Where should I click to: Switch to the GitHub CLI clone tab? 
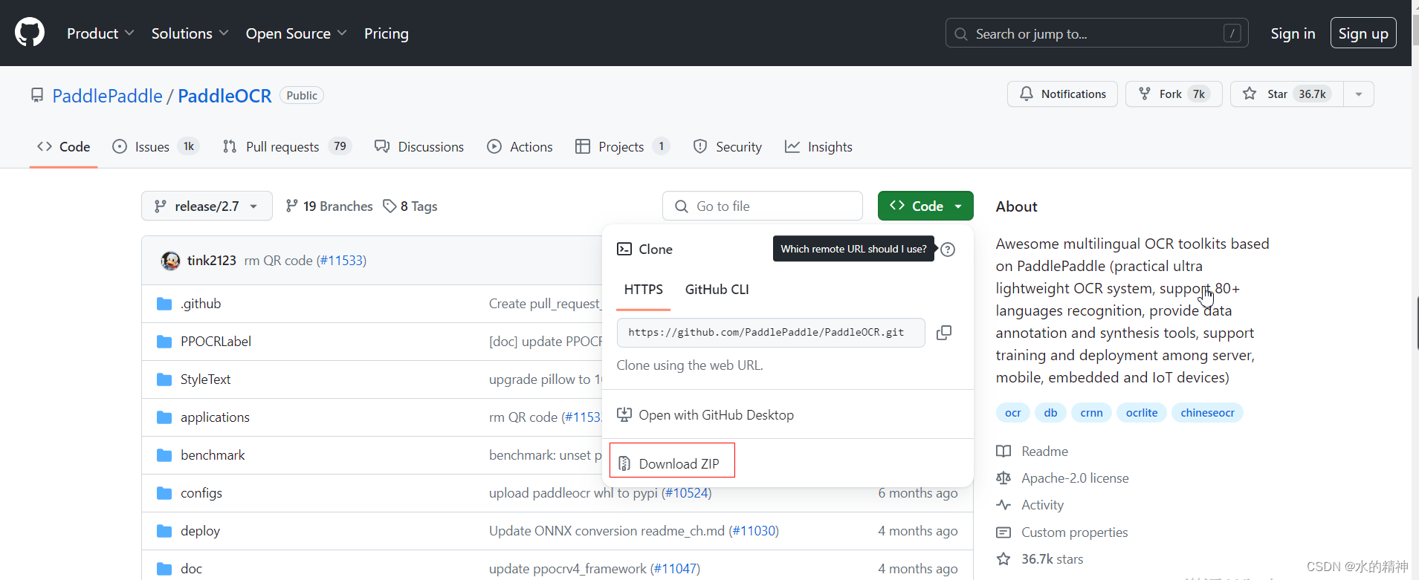(x=717, y=290)
